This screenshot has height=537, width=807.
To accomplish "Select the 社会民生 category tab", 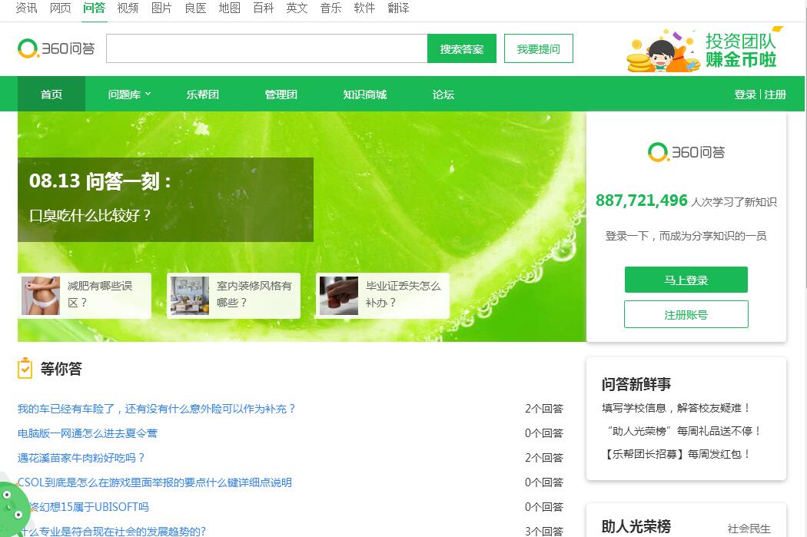I will point(749,529).
